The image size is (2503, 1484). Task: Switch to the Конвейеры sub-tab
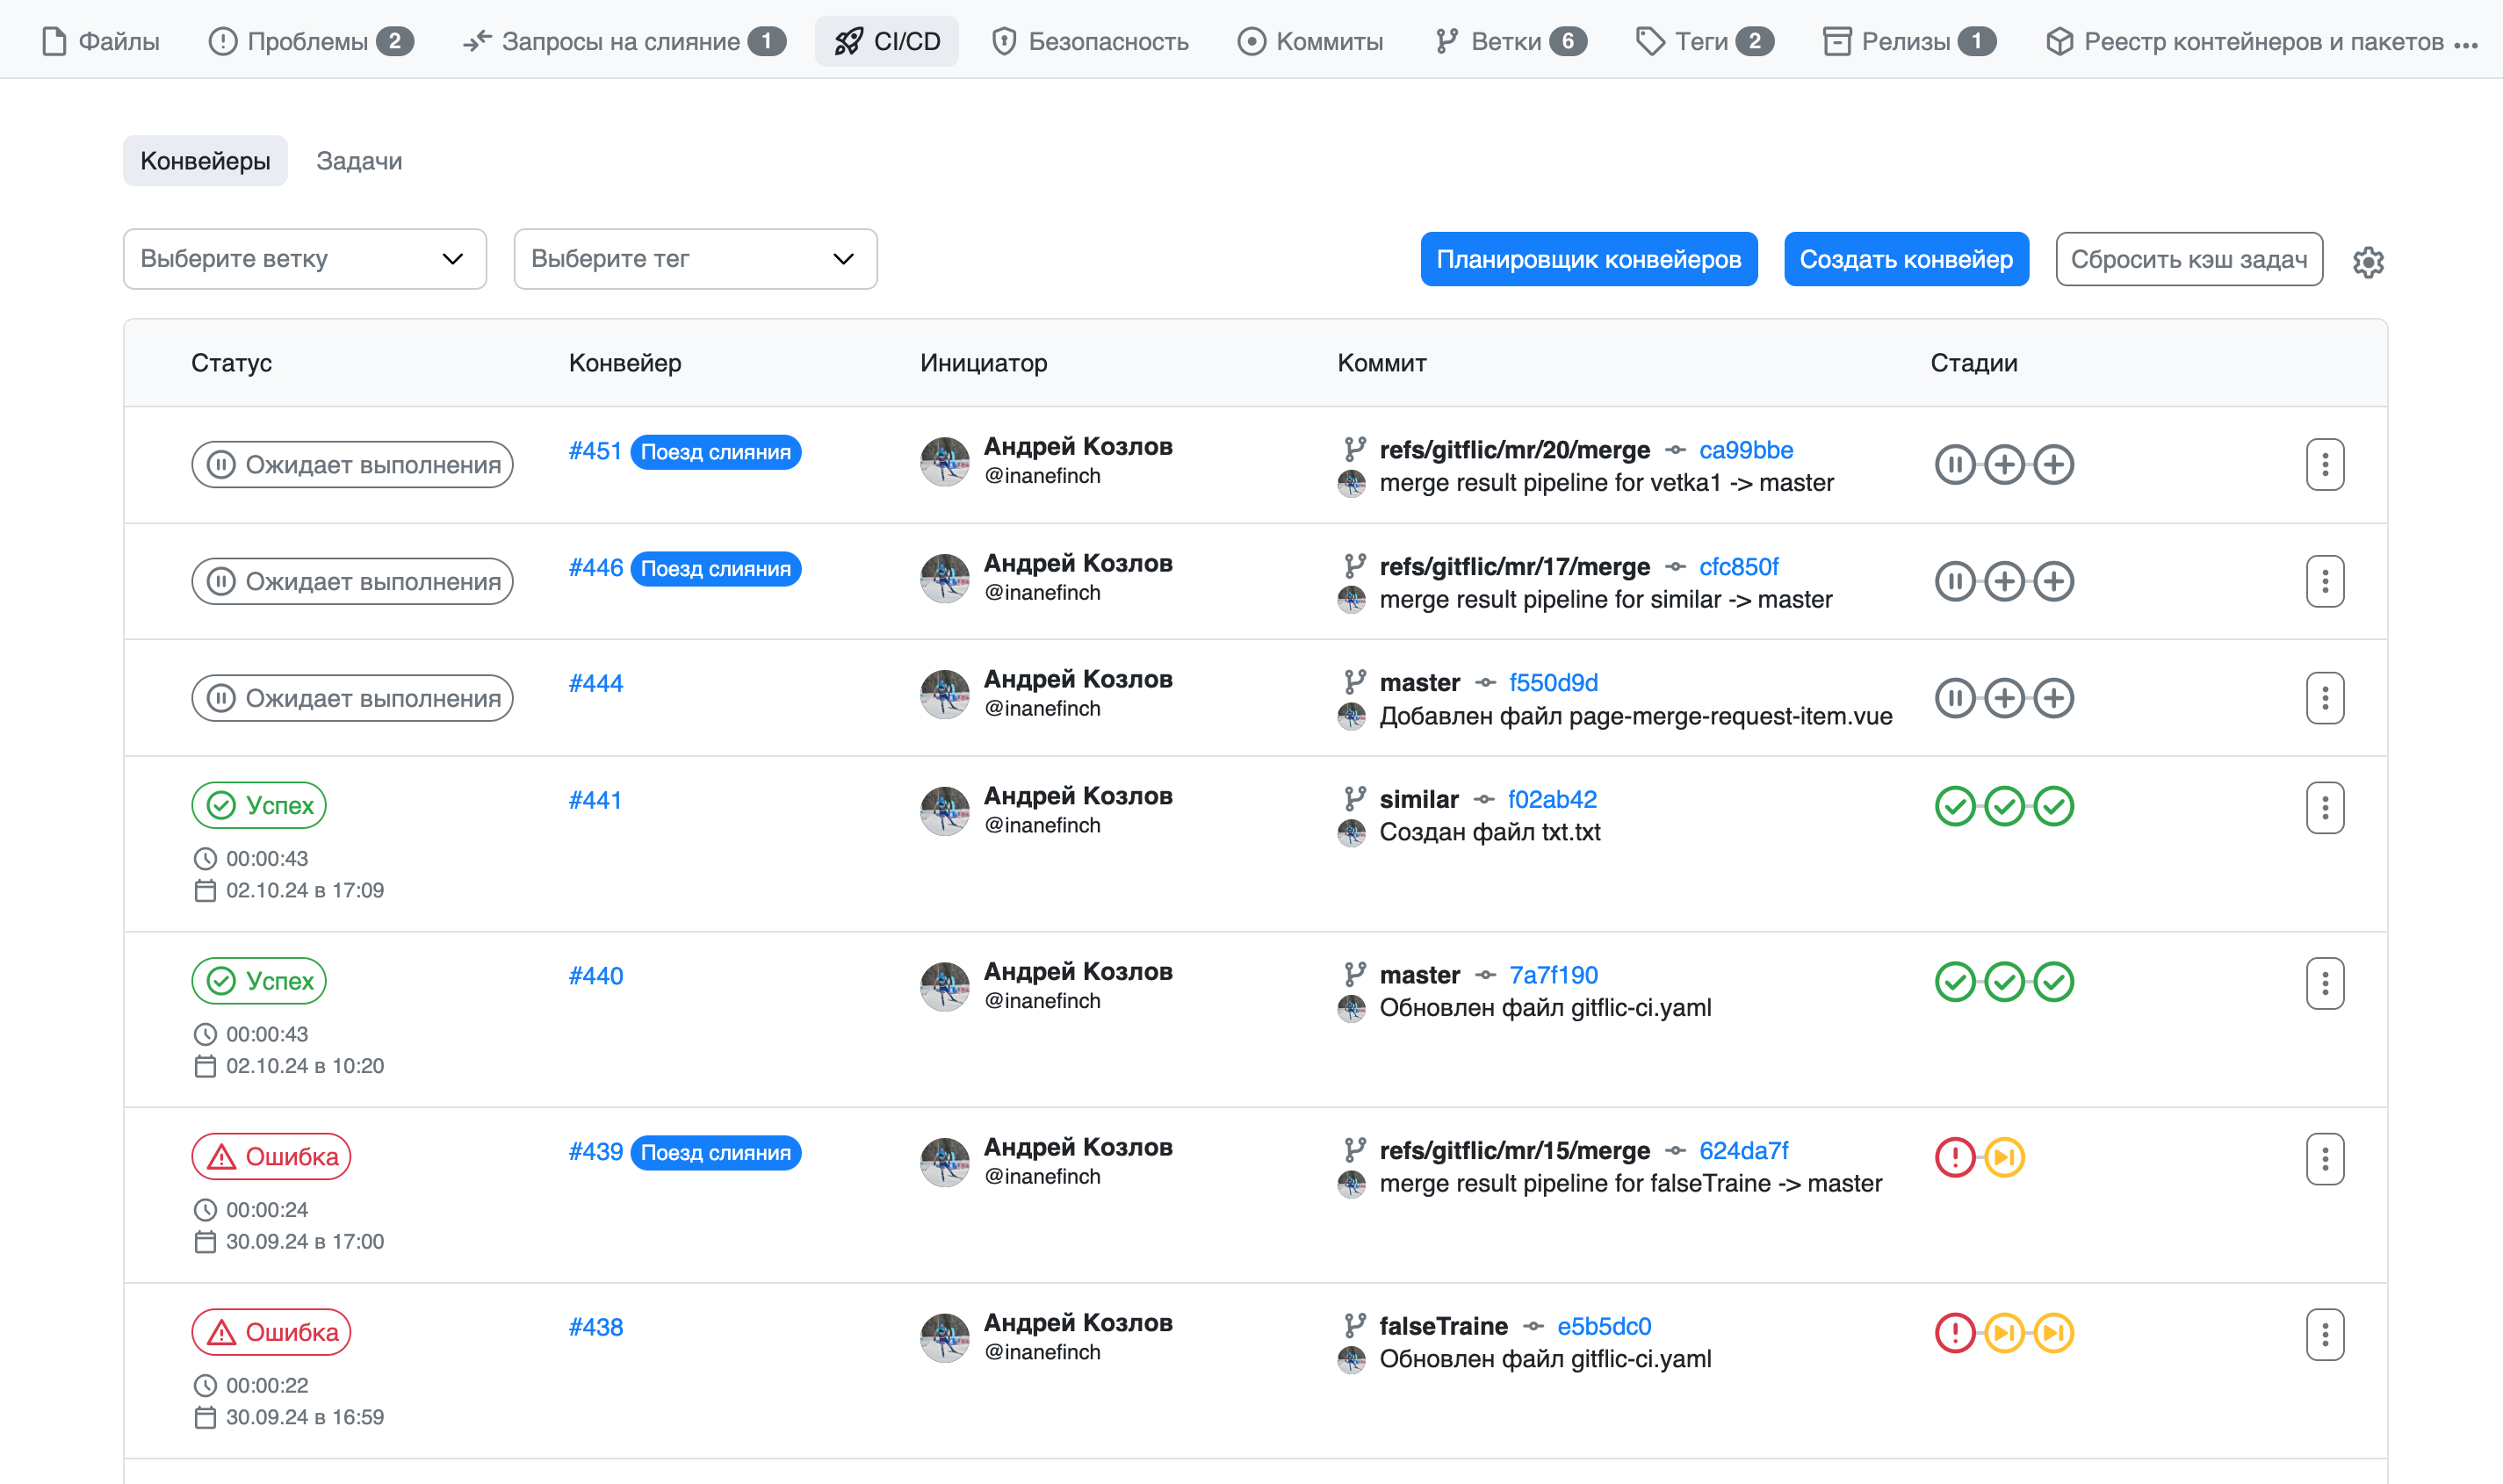(x=205, y=161)
